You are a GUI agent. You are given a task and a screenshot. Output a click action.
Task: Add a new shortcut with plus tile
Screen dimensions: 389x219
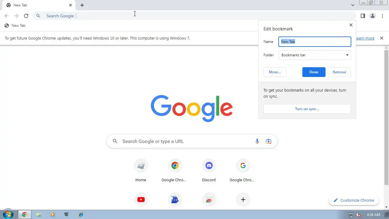[243, 200]
